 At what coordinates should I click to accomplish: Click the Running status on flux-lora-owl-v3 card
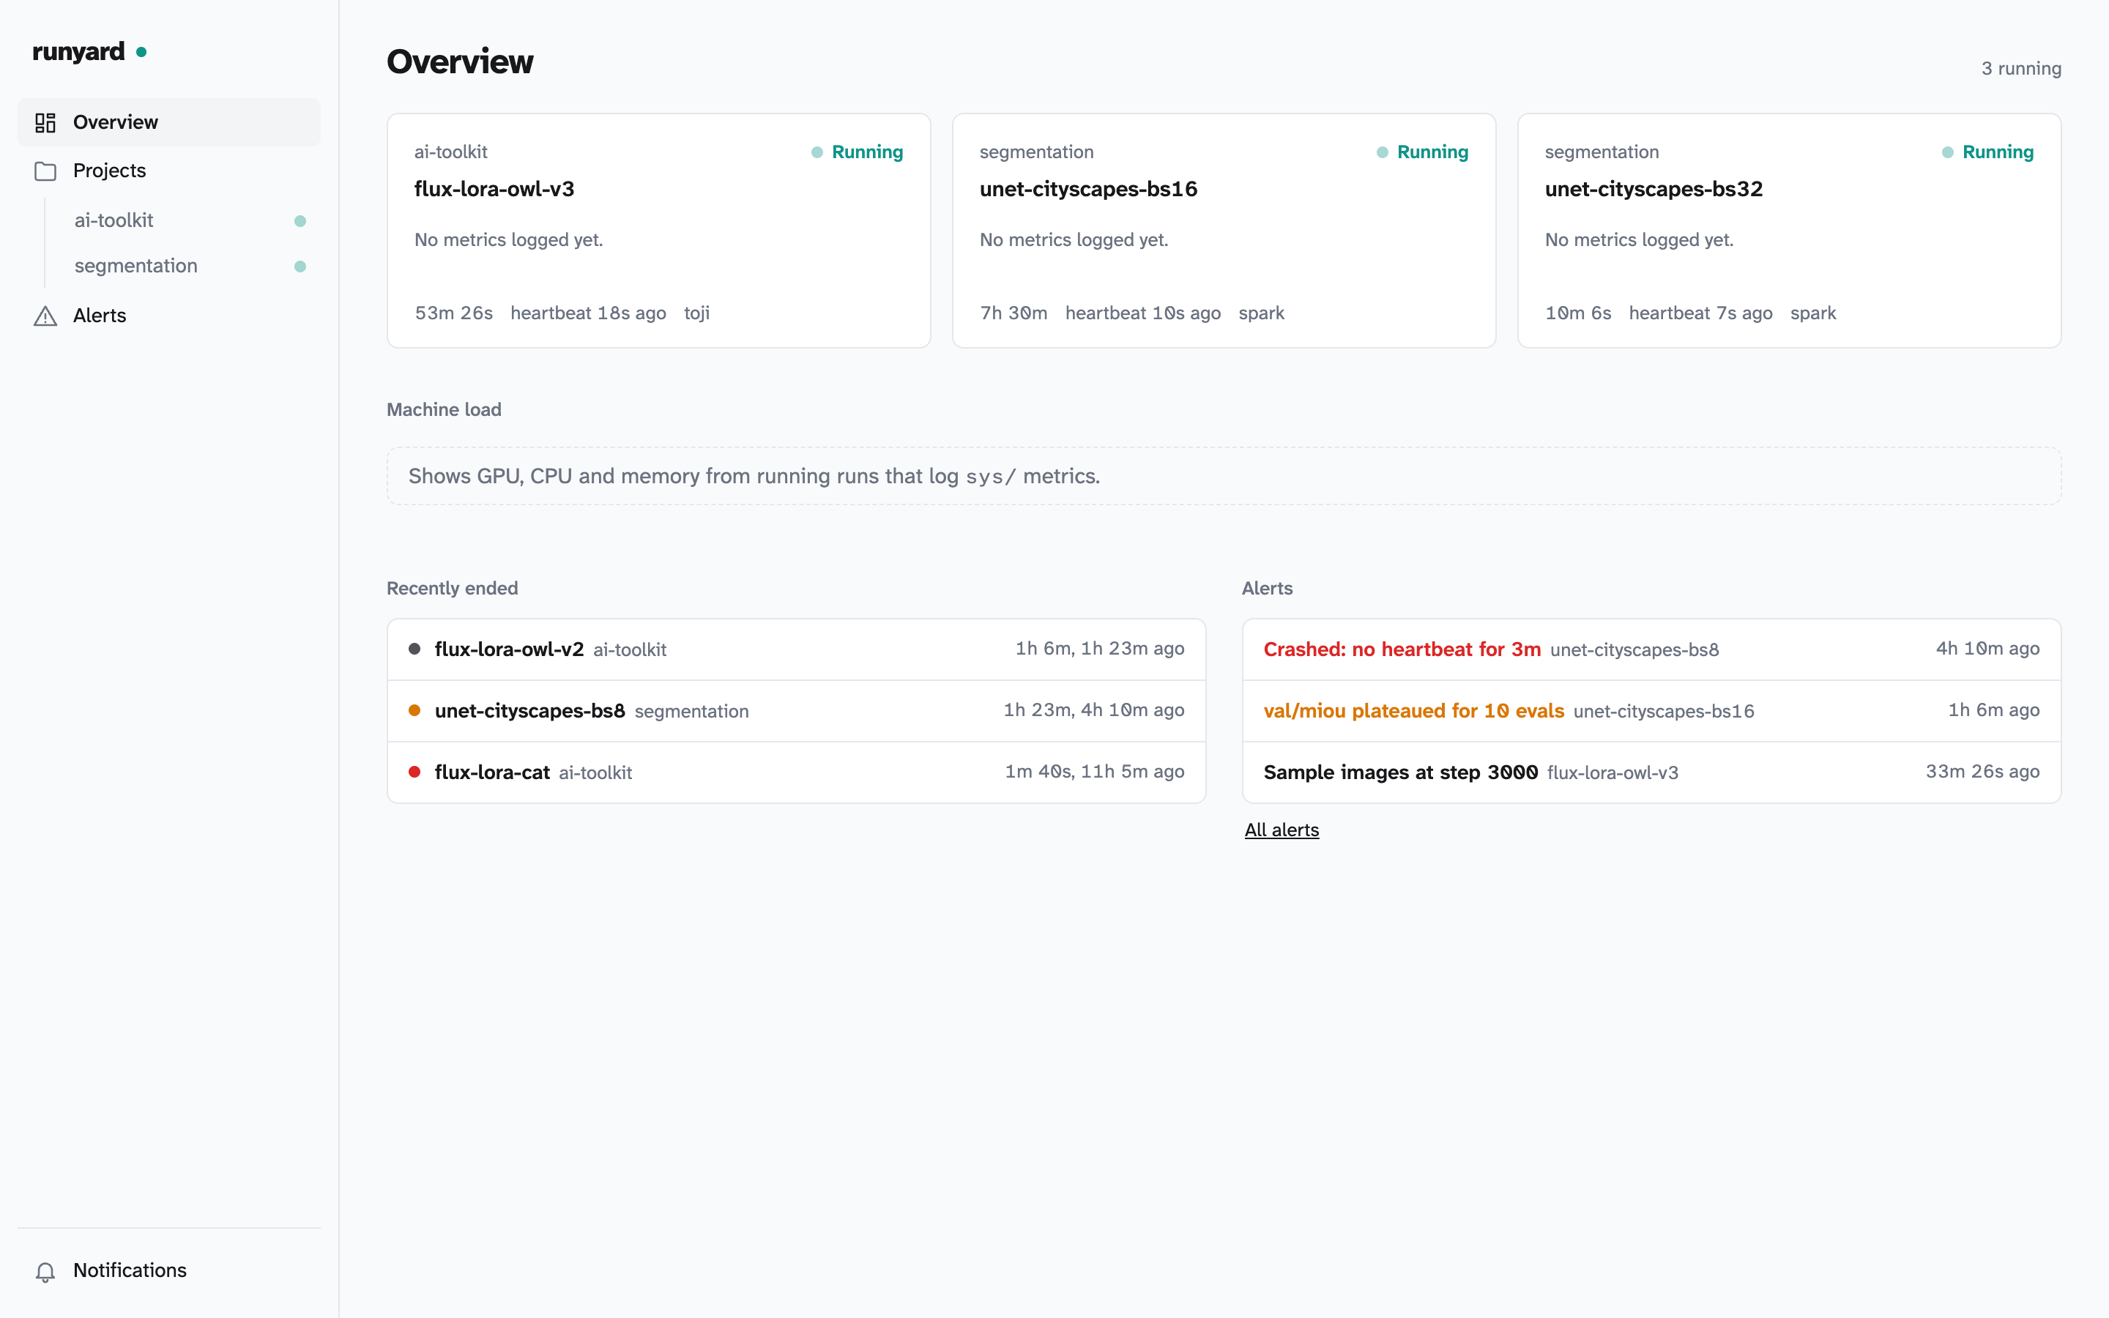click(x=857, y=152)
